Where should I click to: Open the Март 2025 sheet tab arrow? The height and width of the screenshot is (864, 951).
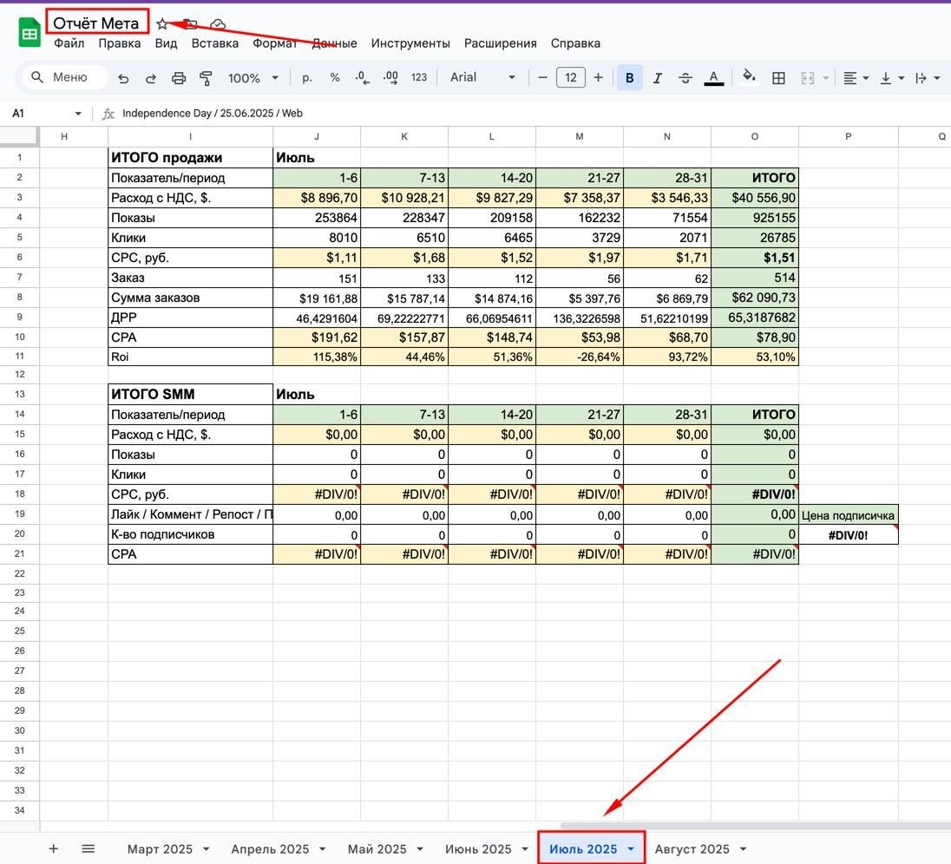(207, 849)
